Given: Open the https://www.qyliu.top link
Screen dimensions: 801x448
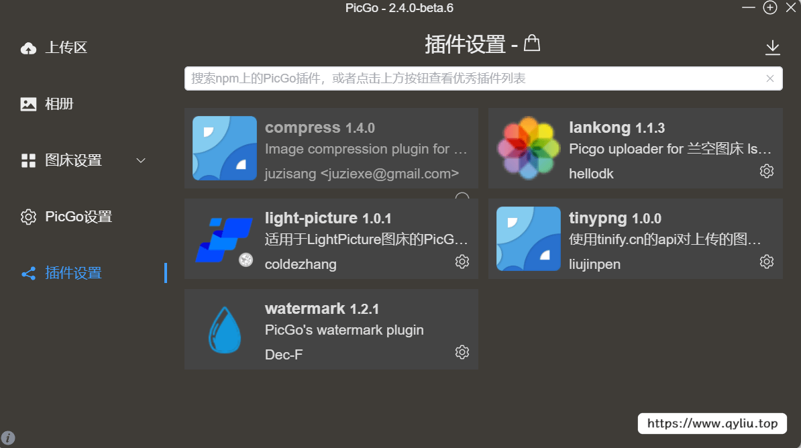Looking at the screenshot, I should 712,423.
